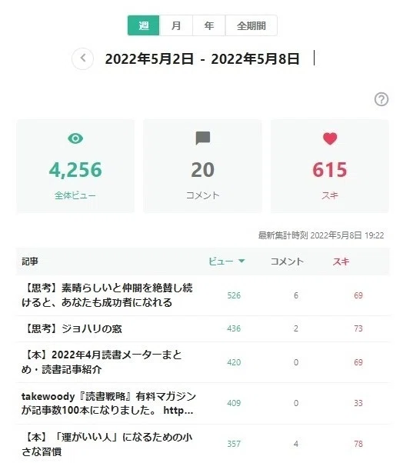
Task: Switch to the 月 tab
Action: [176, 25]
